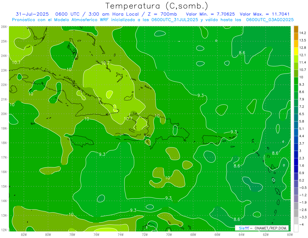Image resolution: width=308 pixels, height=238 pixels.
Task: Click the '-2.6' color scale label
Action: 303,210
